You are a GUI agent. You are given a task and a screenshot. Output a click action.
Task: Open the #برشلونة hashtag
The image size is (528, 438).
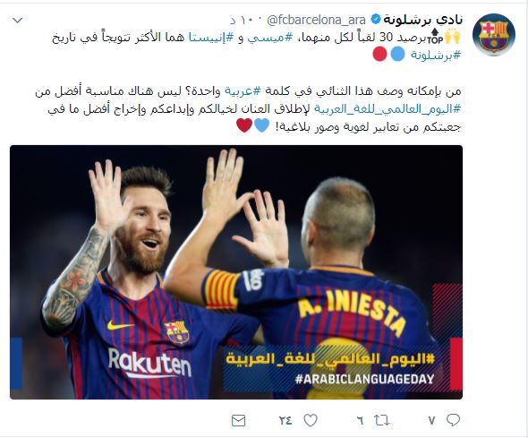[x=436, y=55]
